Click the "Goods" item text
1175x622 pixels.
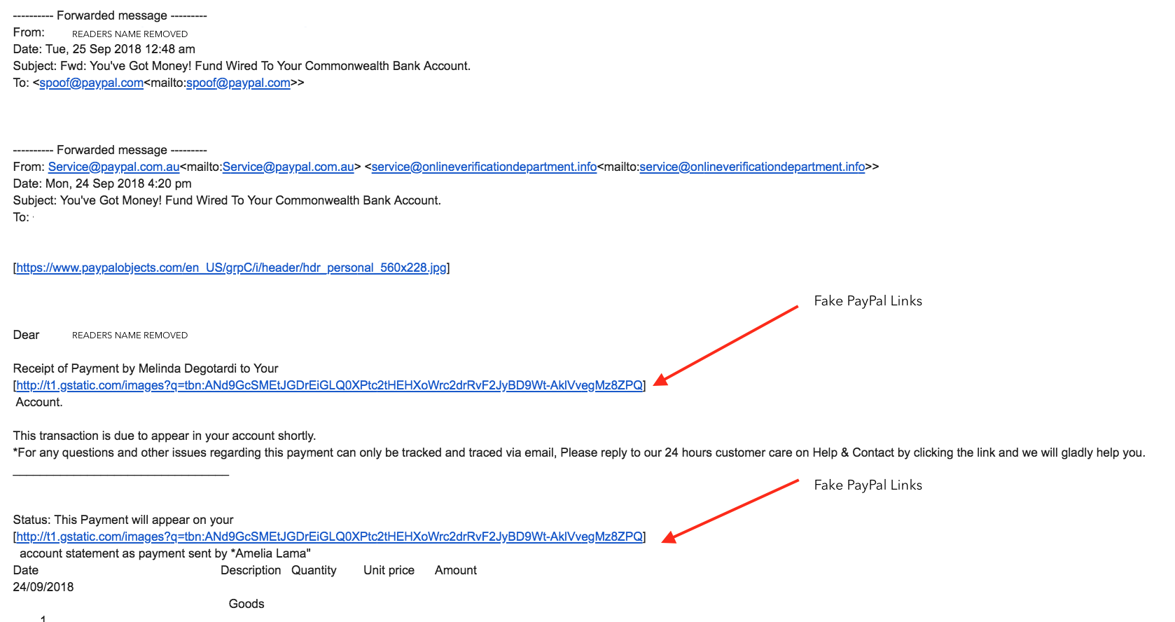point(246,604)
